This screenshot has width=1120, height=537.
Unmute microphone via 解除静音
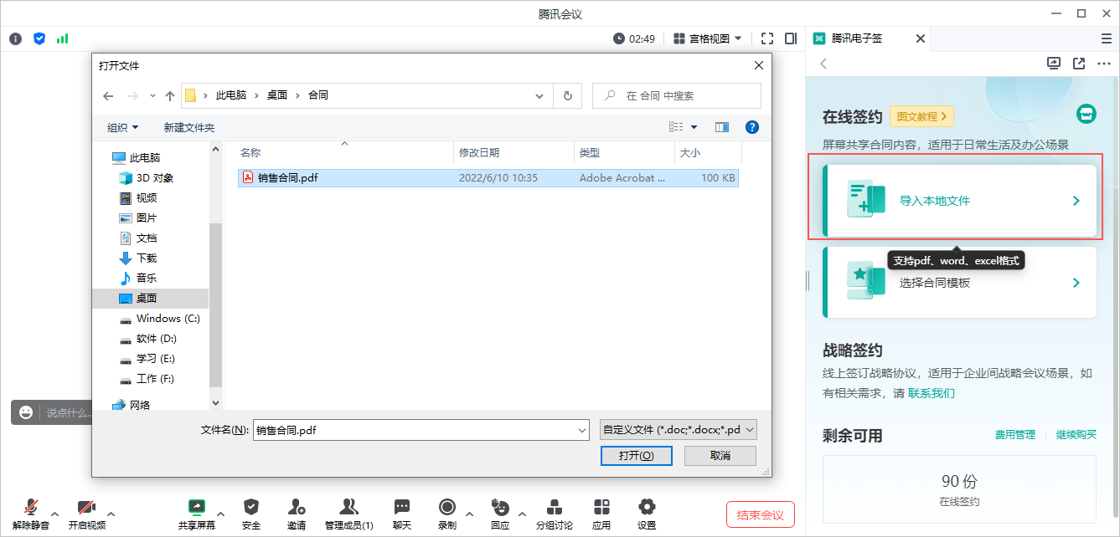pyautogui.click(x=29, y=513)
